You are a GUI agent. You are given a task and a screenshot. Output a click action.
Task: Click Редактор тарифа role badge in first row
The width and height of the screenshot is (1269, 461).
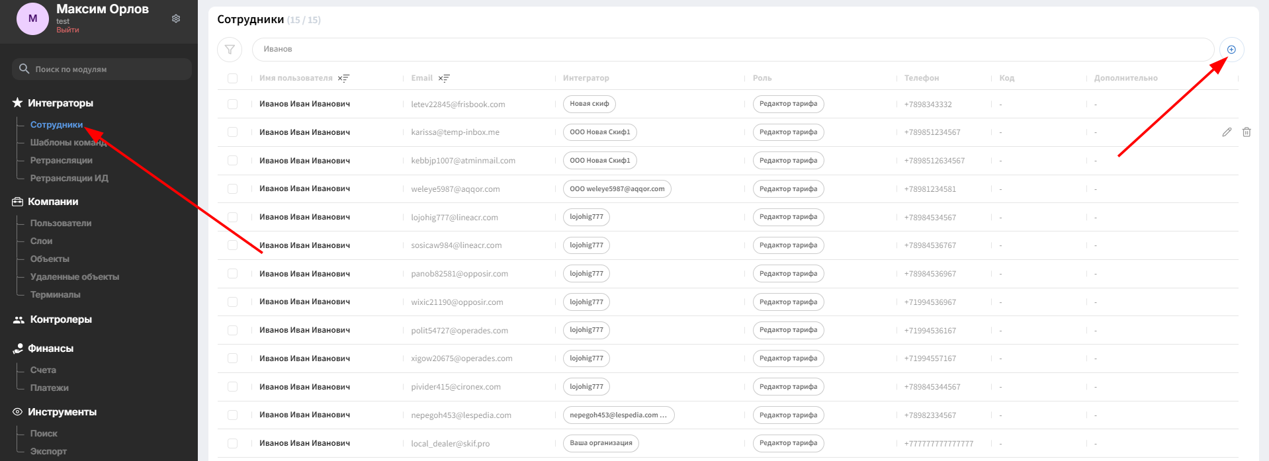788,104
